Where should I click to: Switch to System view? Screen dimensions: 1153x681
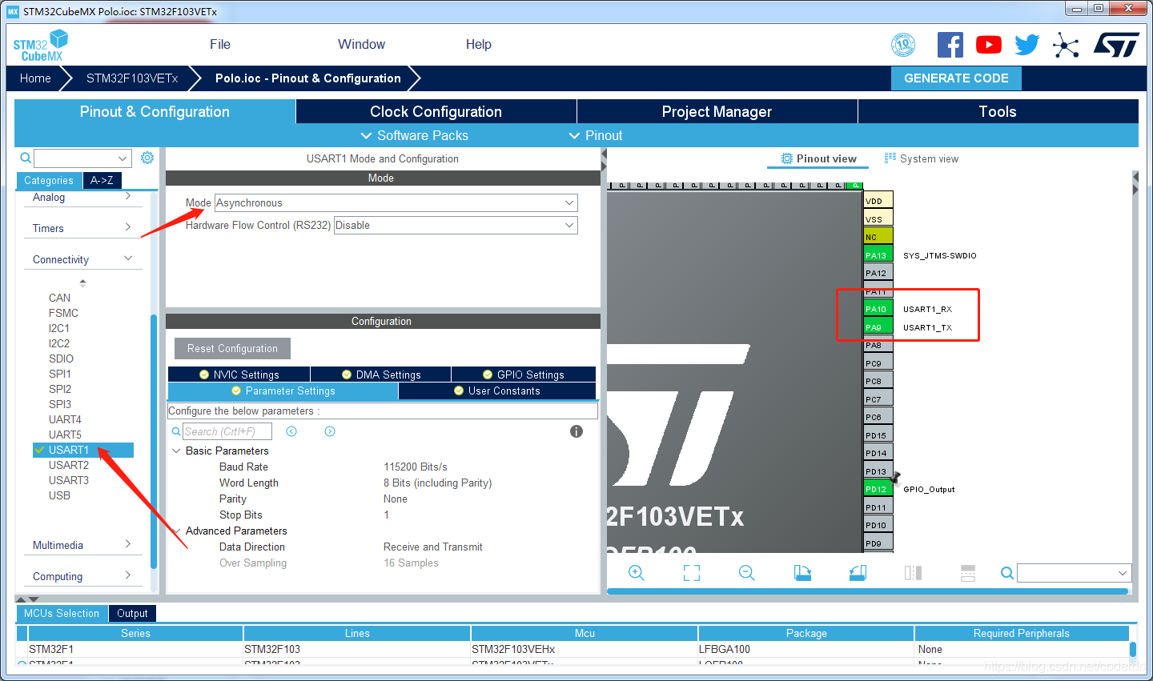click(x=922, y=158)
